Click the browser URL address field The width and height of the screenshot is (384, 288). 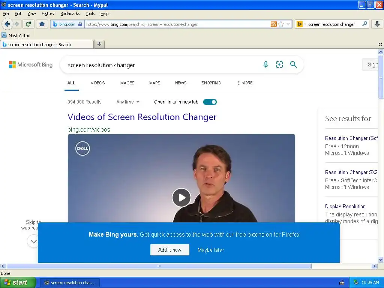coord(177,24)
